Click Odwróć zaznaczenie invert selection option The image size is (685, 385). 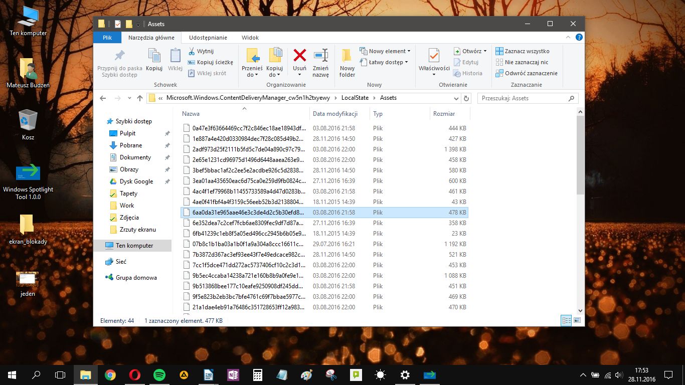(x=527, y=73)
